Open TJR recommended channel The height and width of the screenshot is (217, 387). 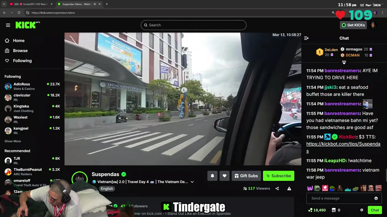(x=32, y=161)
